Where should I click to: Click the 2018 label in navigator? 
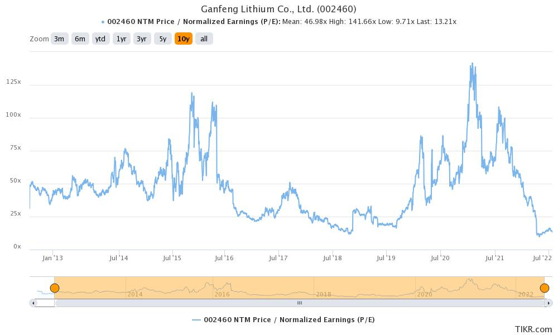pos(324,294)
